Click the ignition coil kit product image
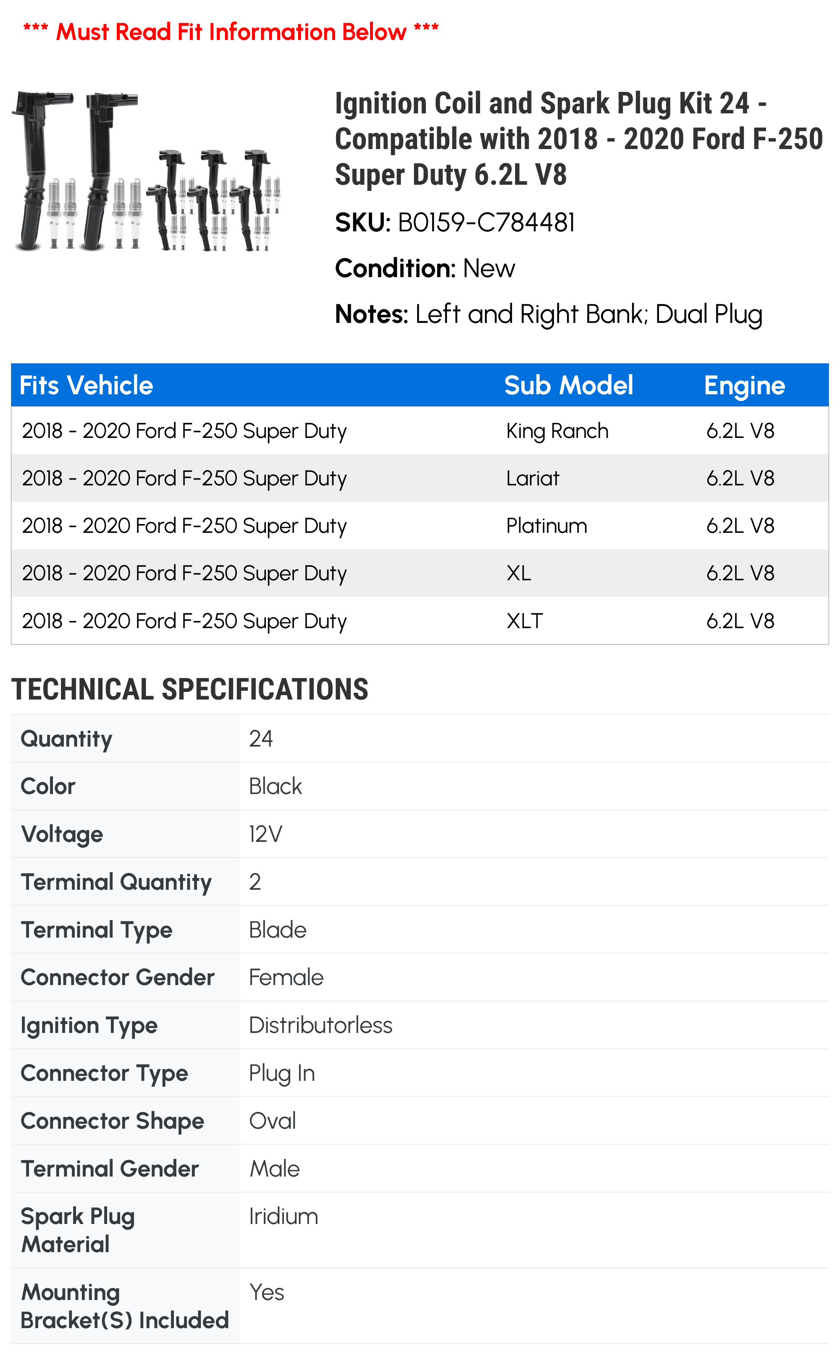This screenshot has width=840, height=1355. coord(147,171)
